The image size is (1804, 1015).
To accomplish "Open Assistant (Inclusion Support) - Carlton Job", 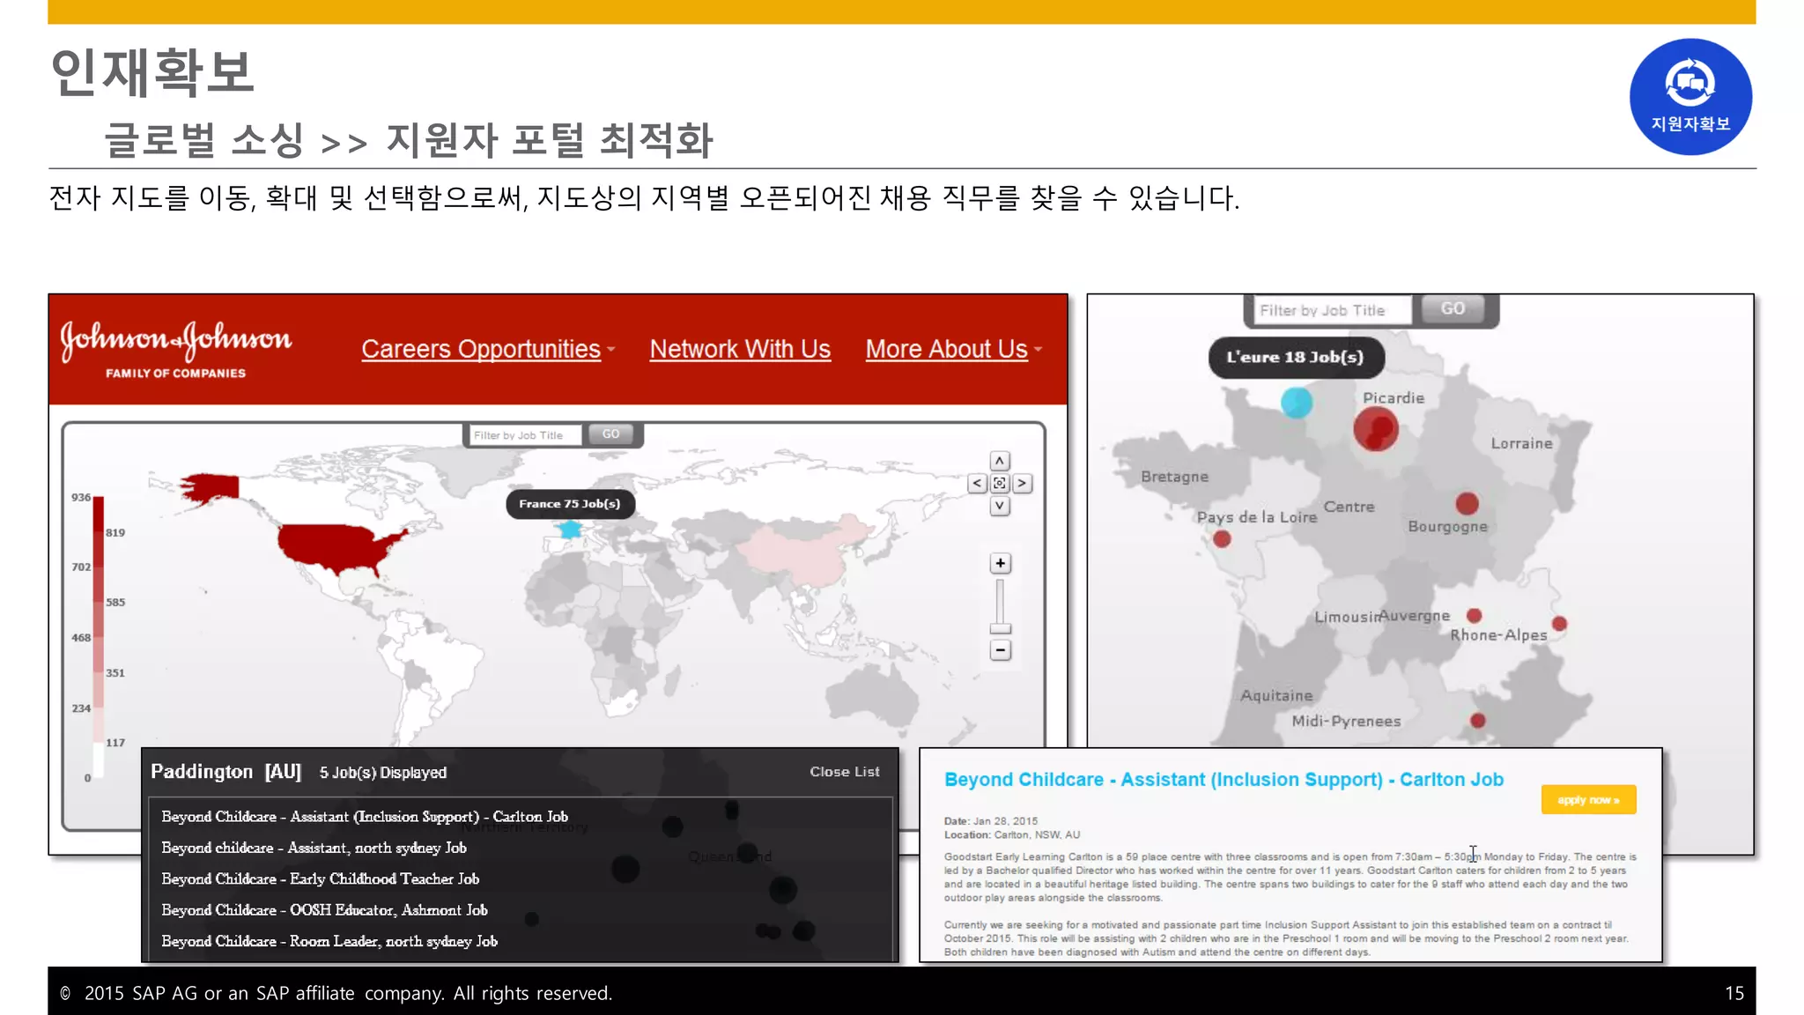I will tap(364, 817).
